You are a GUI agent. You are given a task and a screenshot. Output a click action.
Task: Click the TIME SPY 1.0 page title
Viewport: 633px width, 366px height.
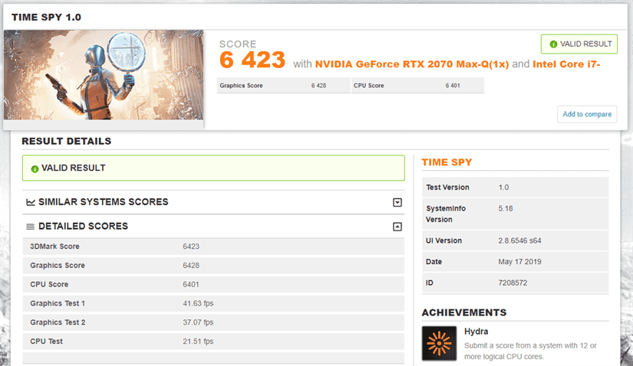click(47, 18)
